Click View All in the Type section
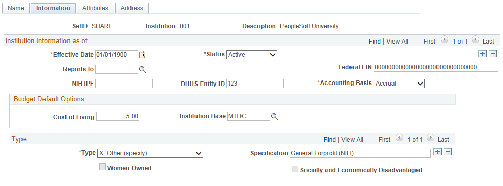This screenshot has width=503, height=186. pos(352,139)
